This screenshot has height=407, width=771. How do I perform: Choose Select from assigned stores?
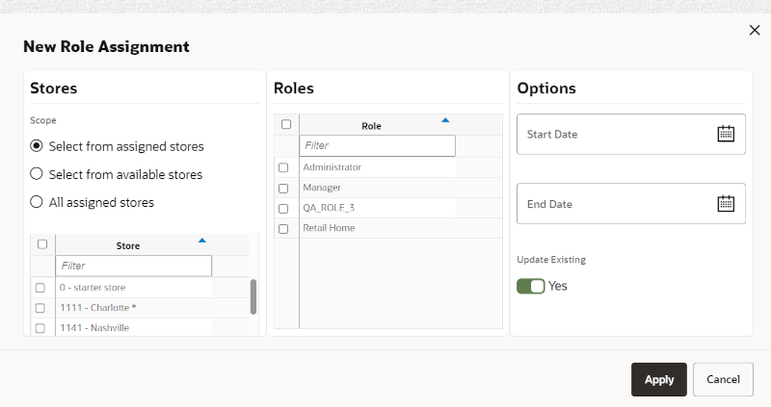point(37,146)
